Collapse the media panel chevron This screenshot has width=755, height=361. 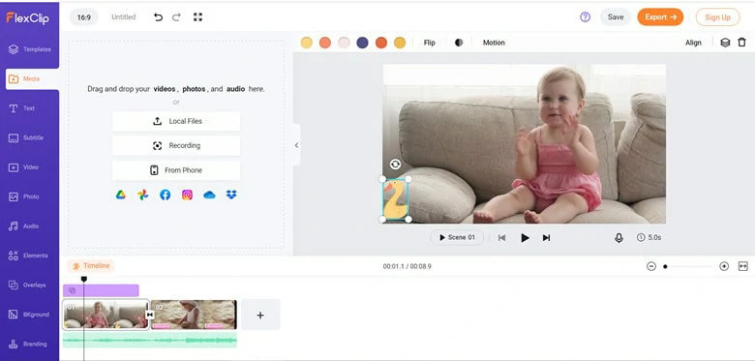(x=296, y=145)
